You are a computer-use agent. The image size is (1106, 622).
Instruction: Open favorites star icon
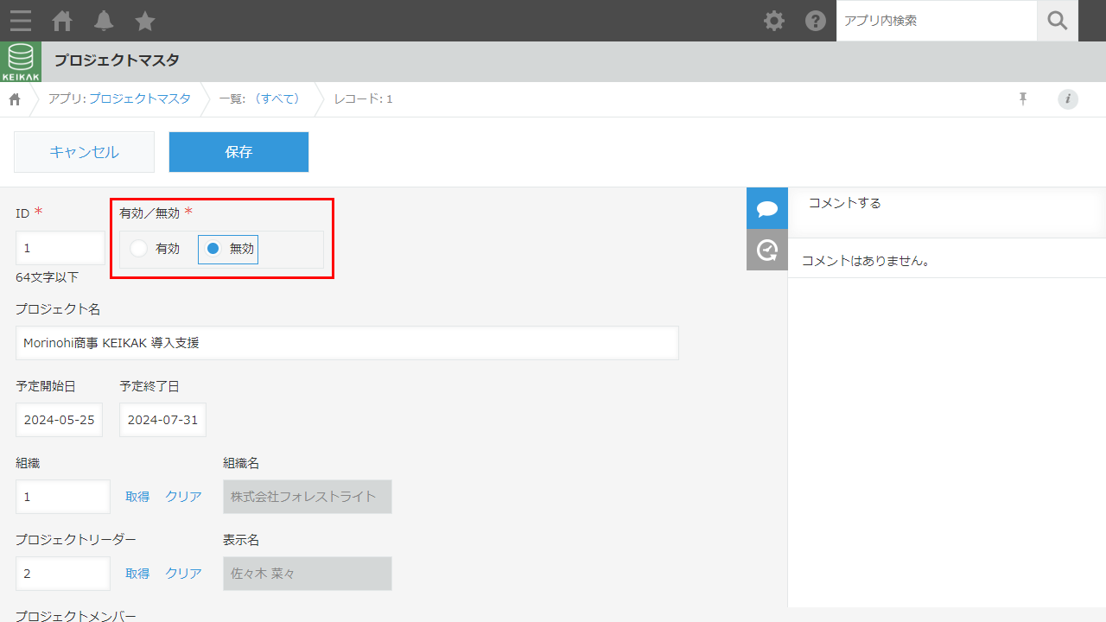coord(145,21)
